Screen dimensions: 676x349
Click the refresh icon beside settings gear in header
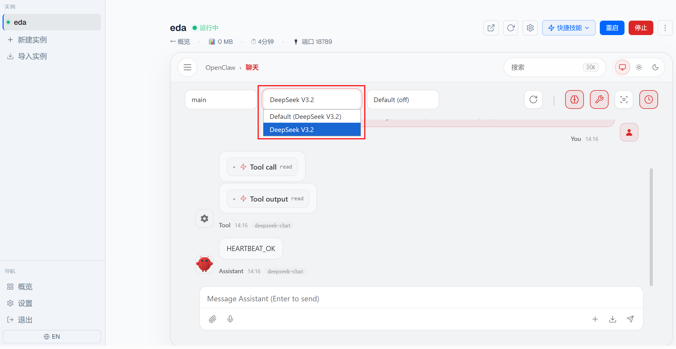pos(510,28)
